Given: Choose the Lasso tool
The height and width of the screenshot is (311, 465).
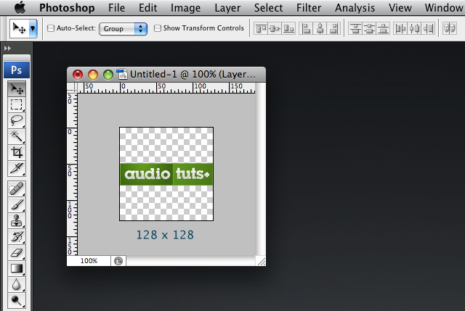Looking at the screenshot, I should tap(17, 120).
